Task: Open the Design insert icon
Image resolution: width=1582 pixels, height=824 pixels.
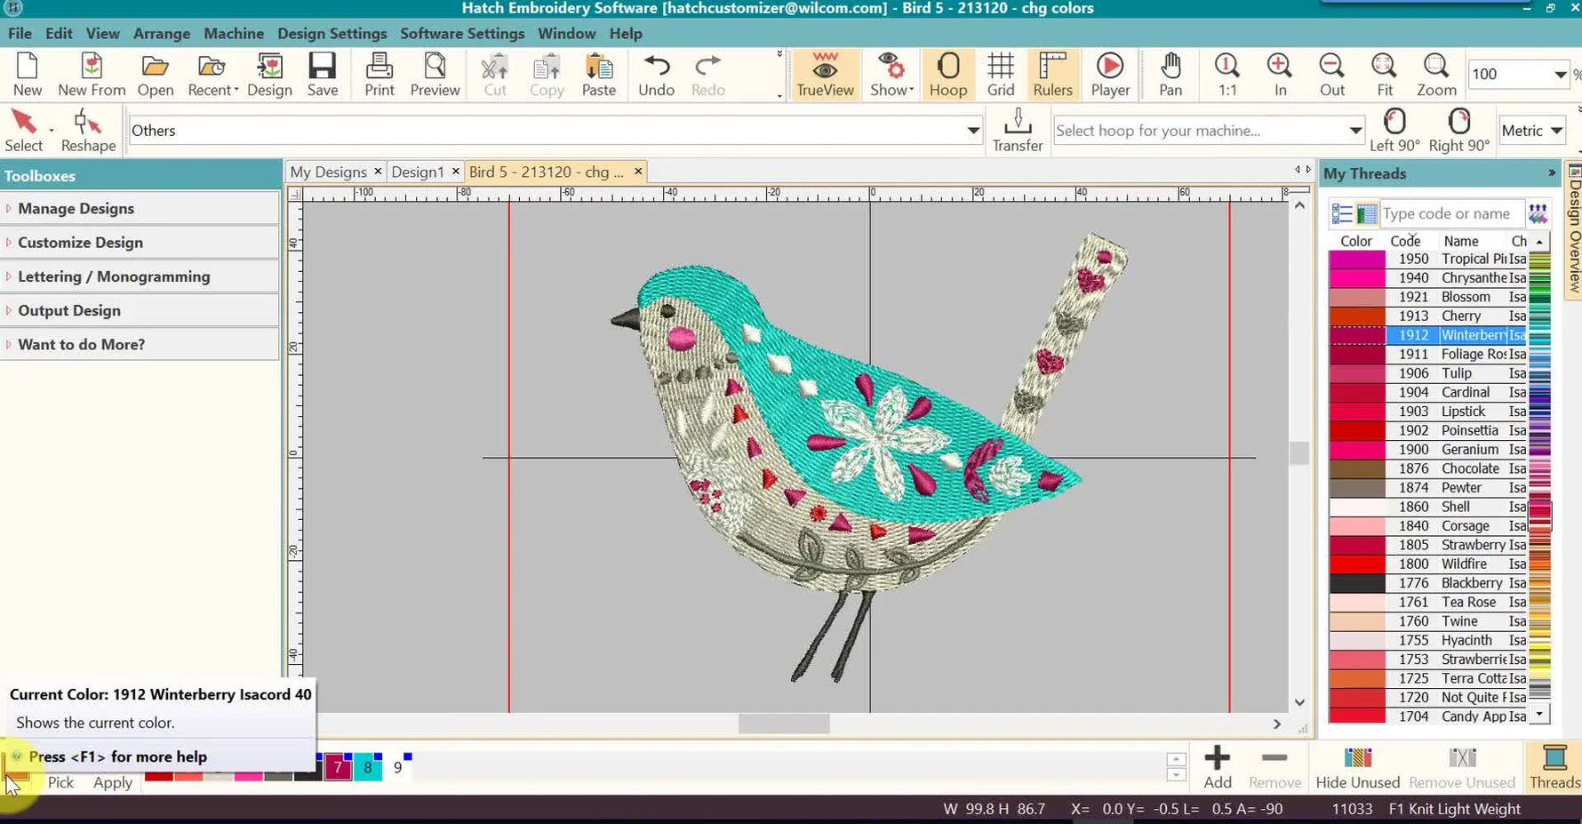Action: click(x=269, y=75)
